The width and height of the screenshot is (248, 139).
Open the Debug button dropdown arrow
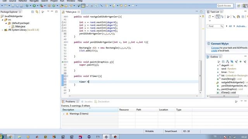coord(30,6)
